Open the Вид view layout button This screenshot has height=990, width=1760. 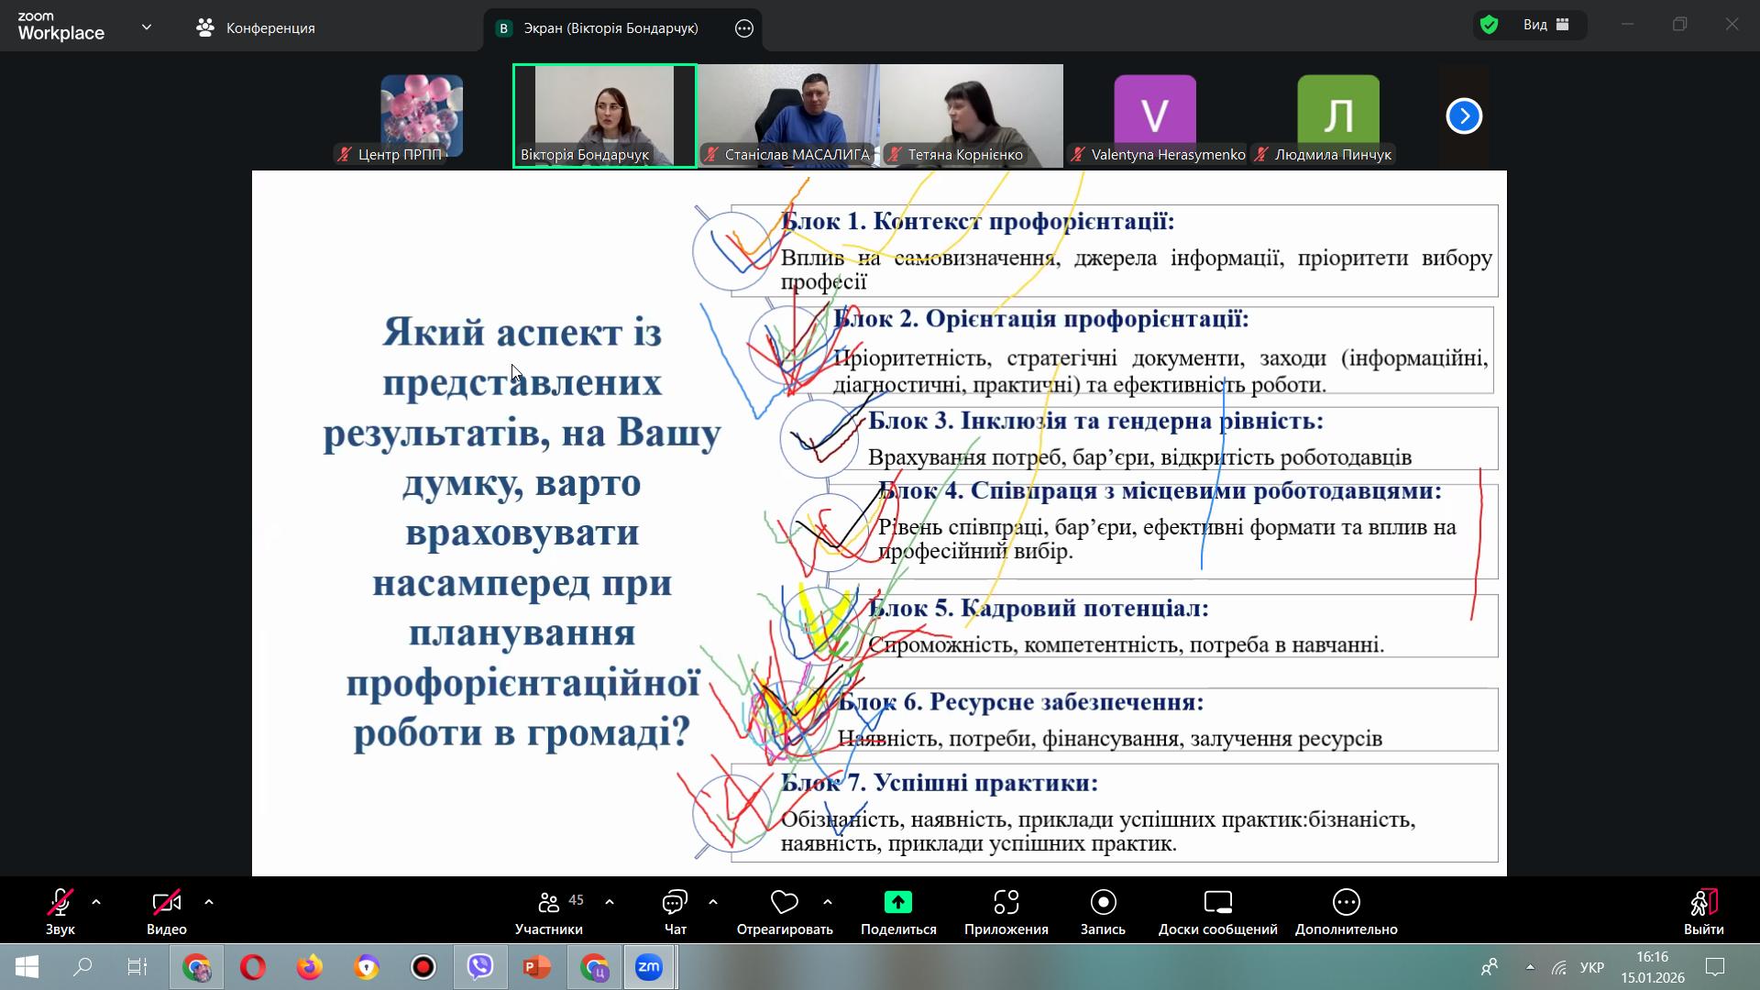tap(1546, 25)
